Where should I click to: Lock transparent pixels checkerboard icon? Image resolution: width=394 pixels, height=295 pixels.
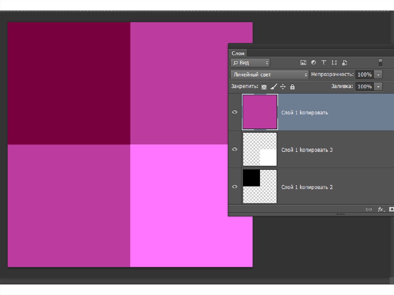click(x=264, y=87)
